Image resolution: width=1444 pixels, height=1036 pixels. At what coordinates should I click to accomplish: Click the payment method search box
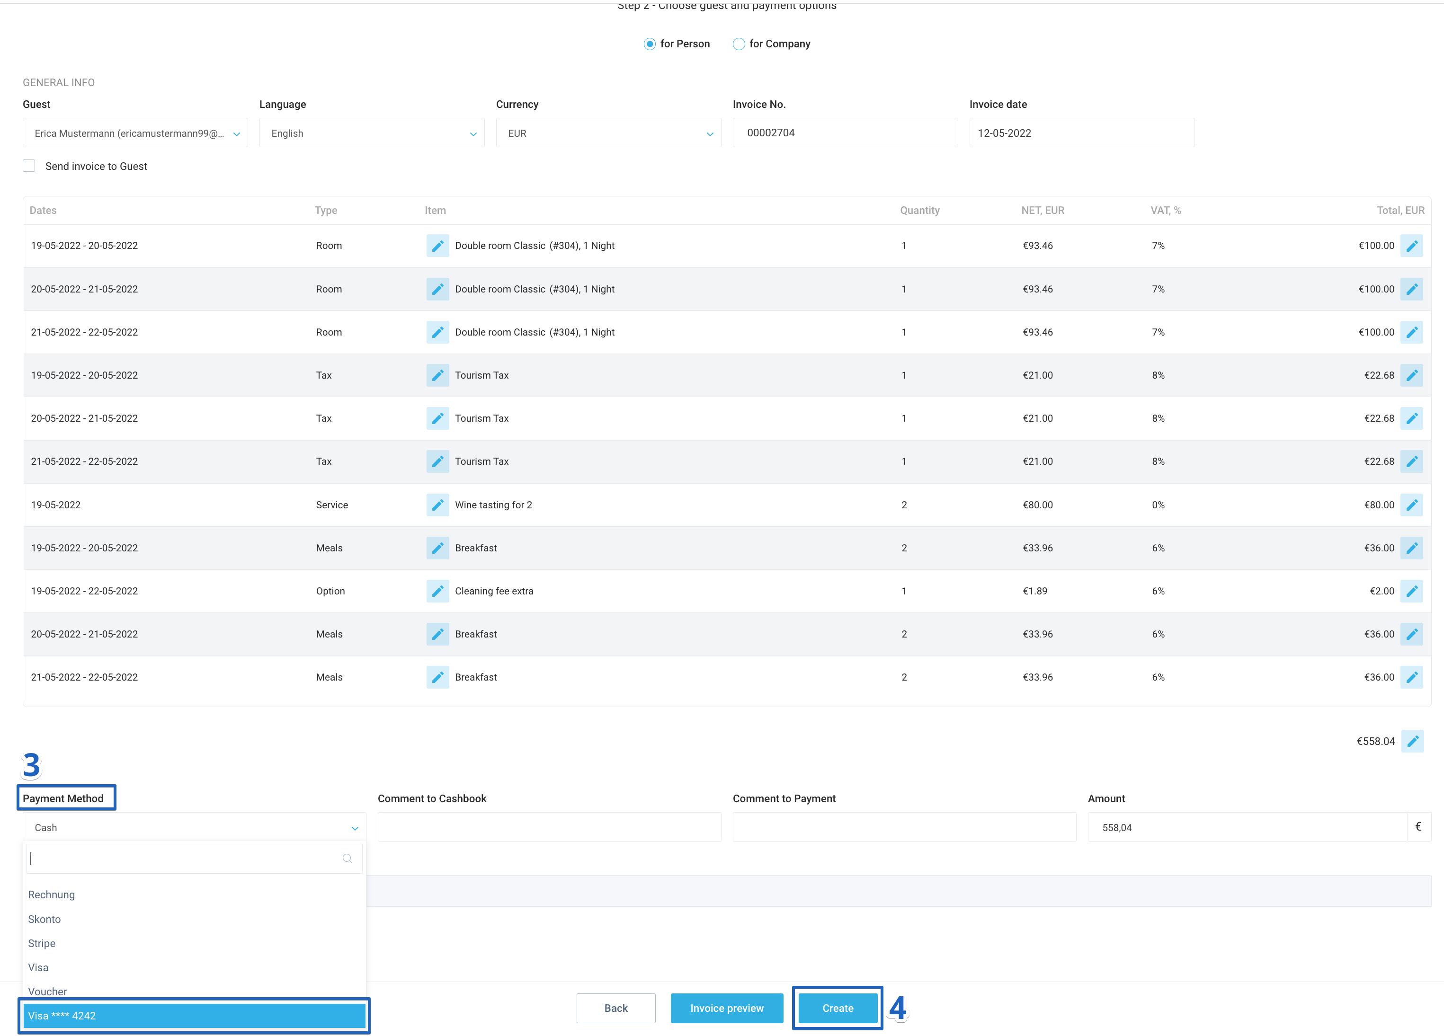point(194,859)
